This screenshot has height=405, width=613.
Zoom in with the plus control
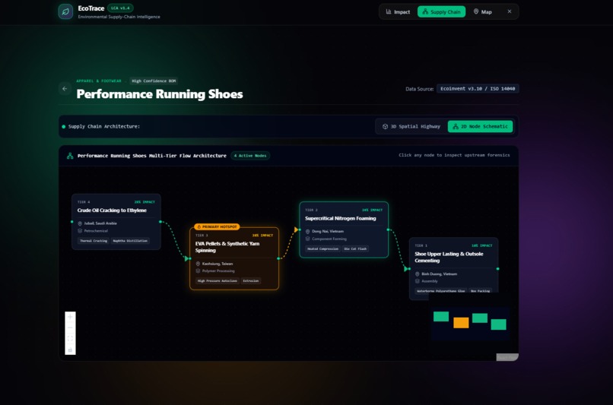(70, 317)
